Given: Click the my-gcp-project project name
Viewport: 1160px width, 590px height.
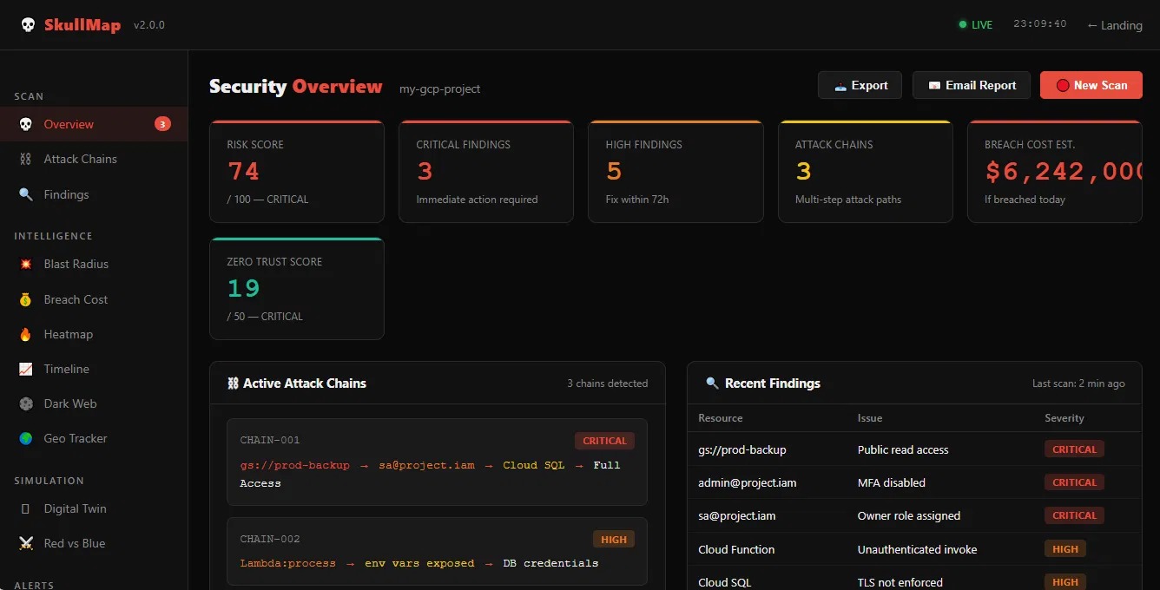Looking at the screenshot, I should pos(439,88).
